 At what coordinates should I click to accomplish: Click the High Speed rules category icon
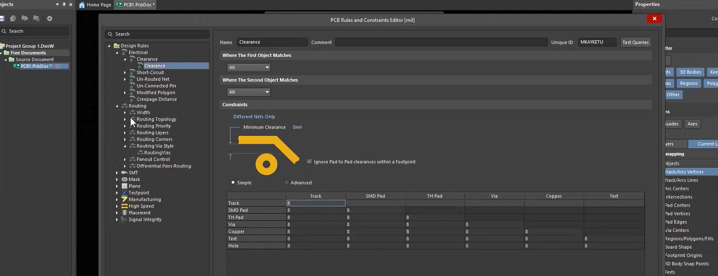click(124, 206)
